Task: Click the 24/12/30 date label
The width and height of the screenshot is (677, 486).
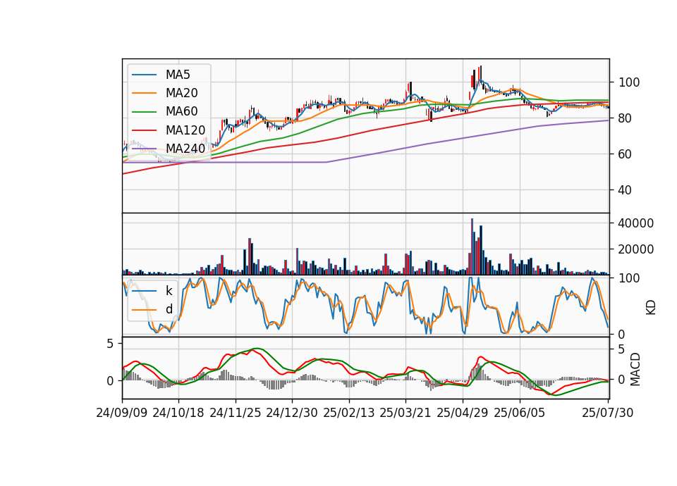Action: 292,413
